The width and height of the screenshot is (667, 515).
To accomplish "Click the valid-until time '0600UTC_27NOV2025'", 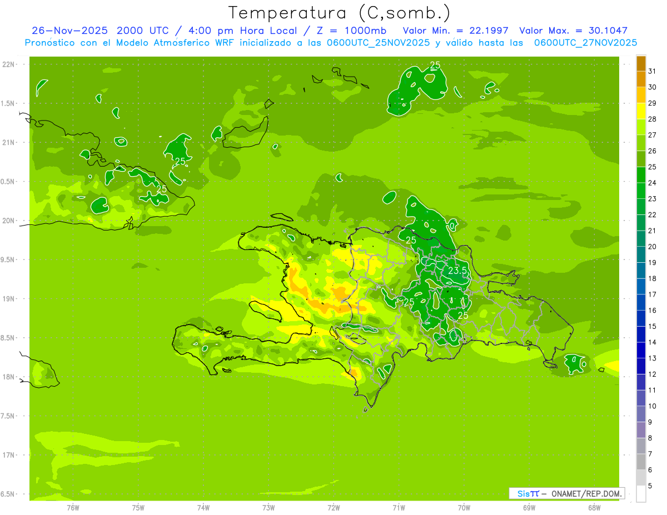I will pyautogui.click(x=585, y=43).
